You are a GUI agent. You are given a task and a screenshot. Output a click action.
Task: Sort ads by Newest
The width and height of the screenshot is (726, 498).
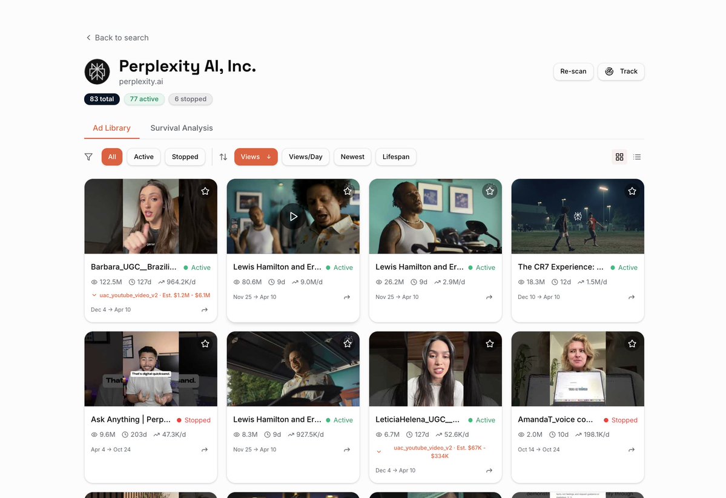coord(352,157)
